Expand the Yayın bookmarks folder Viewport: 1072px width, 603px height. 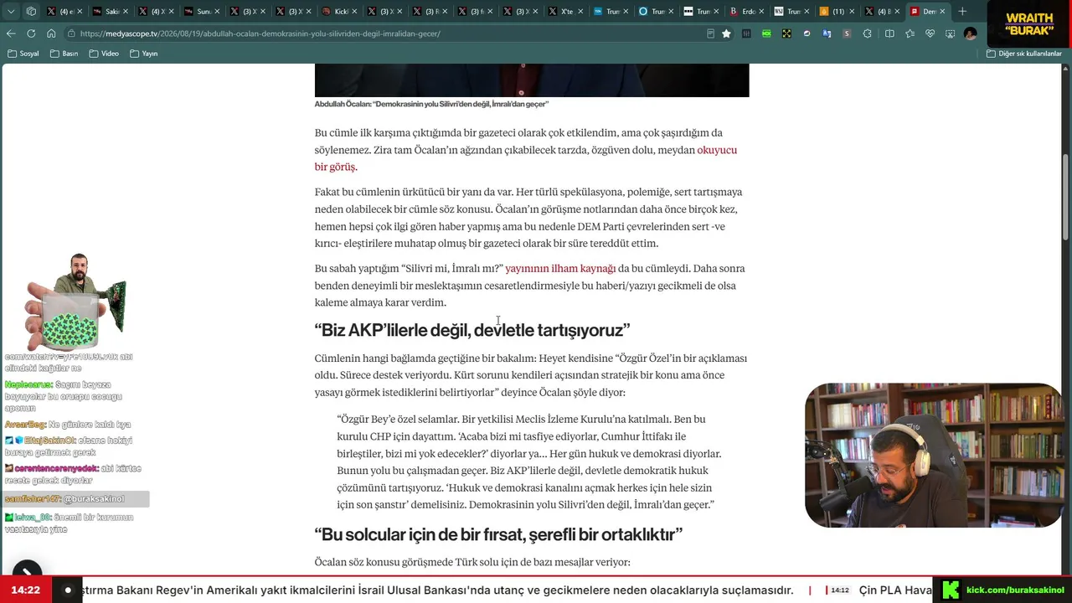click(144, 54)
